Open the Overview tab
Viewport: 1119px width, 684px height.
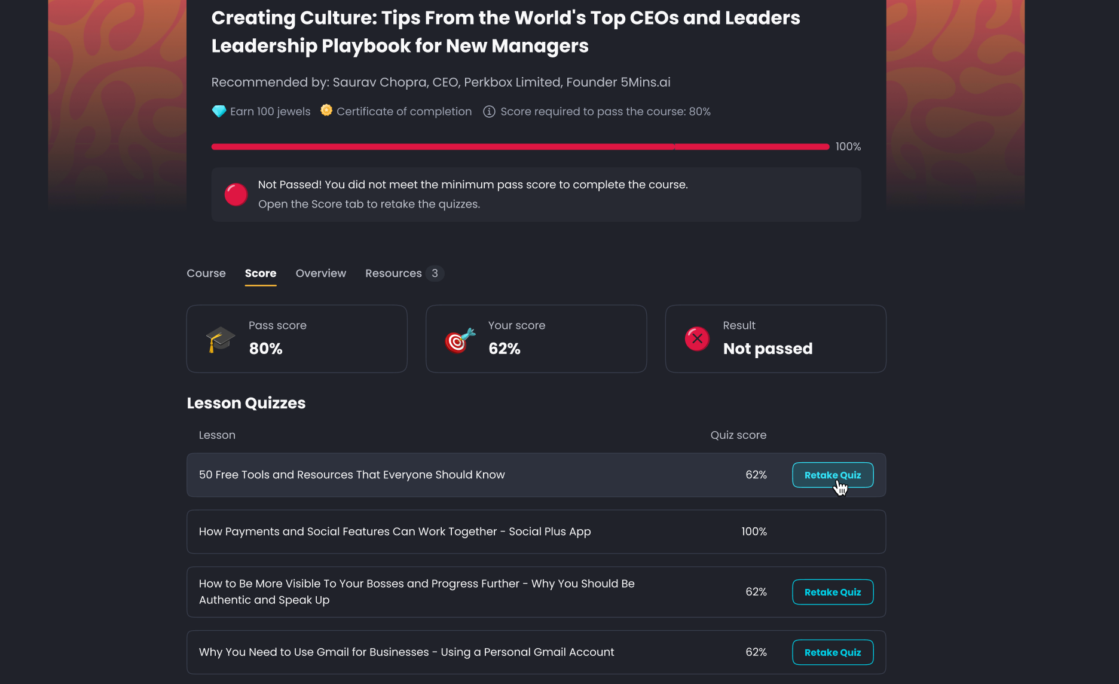coord(321,273)
